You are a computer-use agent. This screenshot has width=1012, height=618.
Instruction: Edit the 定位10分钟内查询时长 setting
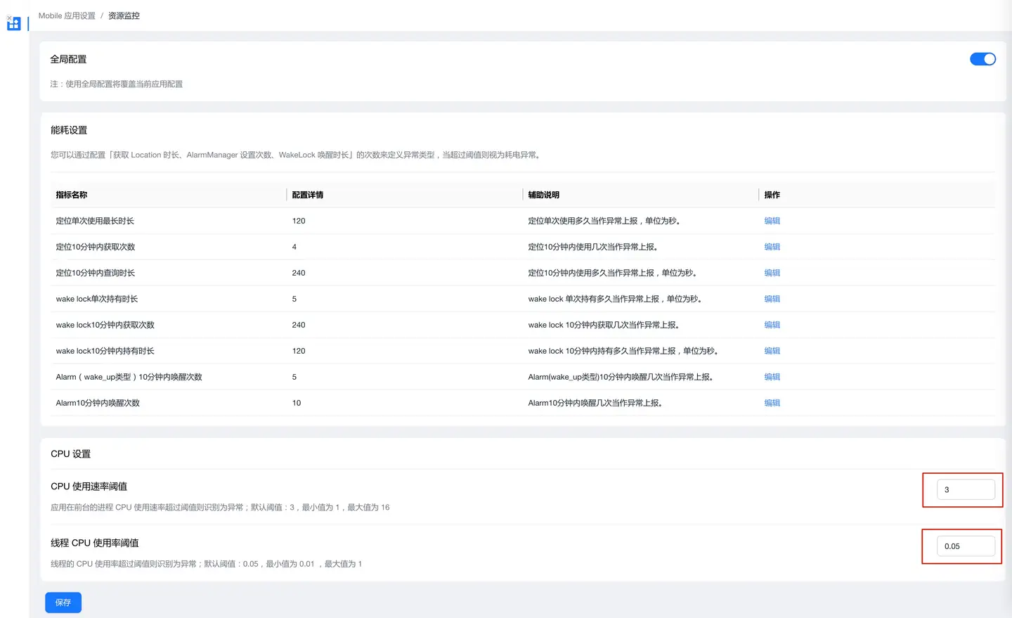click(x=772, y=273)
